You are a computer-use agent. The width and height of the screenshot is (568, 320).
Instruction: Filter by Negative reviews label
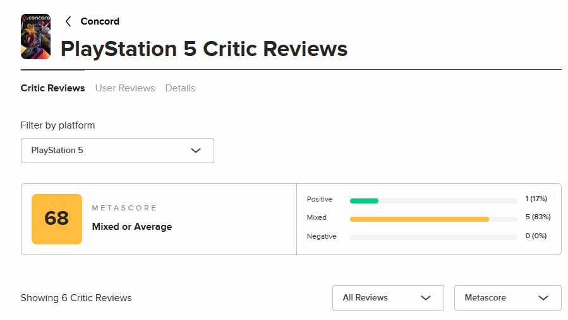(322, 236)
